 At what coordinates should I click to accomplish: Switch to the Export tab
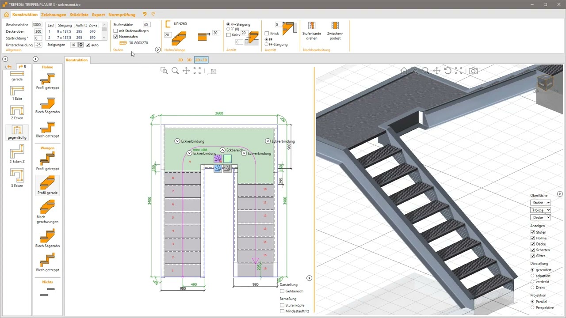click(x=99, y=15)
